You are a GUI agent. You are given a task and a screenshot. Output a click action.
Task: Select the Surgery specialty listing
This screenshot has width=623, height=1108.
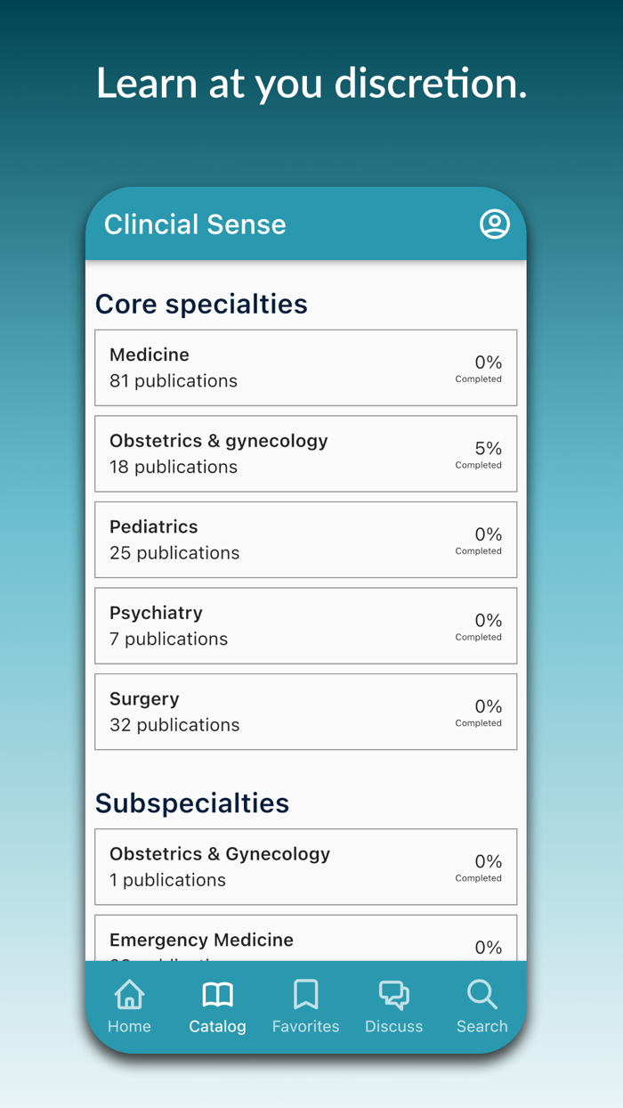coord(305,712)
